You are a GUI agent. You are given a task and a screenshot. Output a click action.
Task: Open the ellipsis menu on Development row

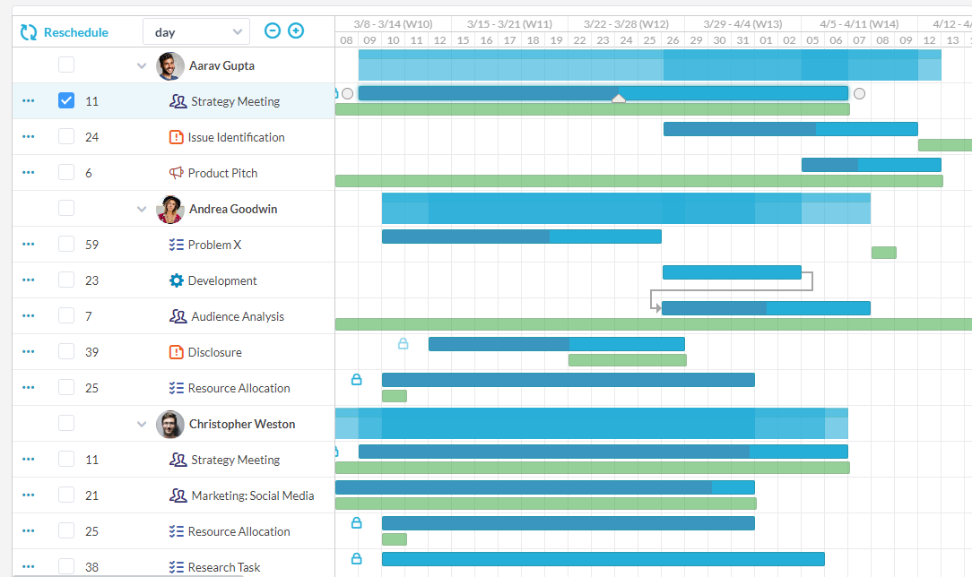tap(28, 280)
